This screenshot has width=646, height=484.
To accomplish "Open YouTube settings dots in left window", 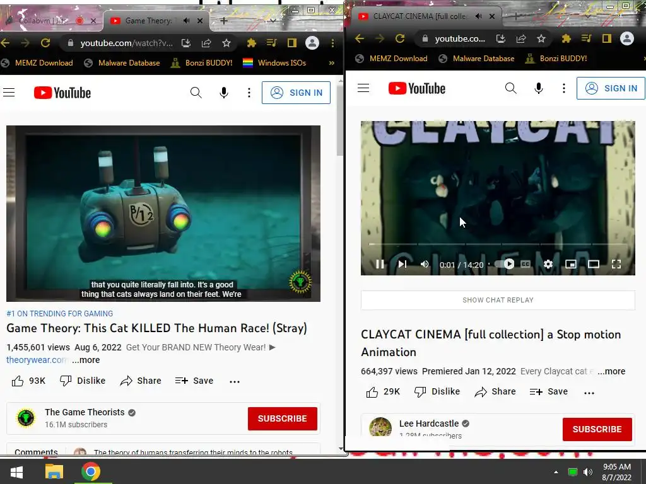I will click(249, 93).
